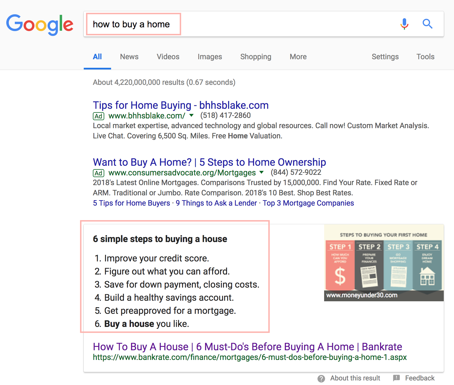Image resolution: width=454 pixels, height=385 pixels.
Task: Expand the bhhsblake.com ad dropdown arrow
Action: click(x=191, y=115)
